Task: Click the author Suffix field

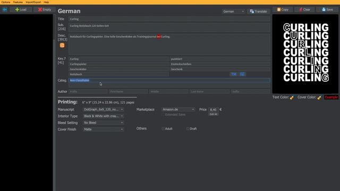Action: 250,92
